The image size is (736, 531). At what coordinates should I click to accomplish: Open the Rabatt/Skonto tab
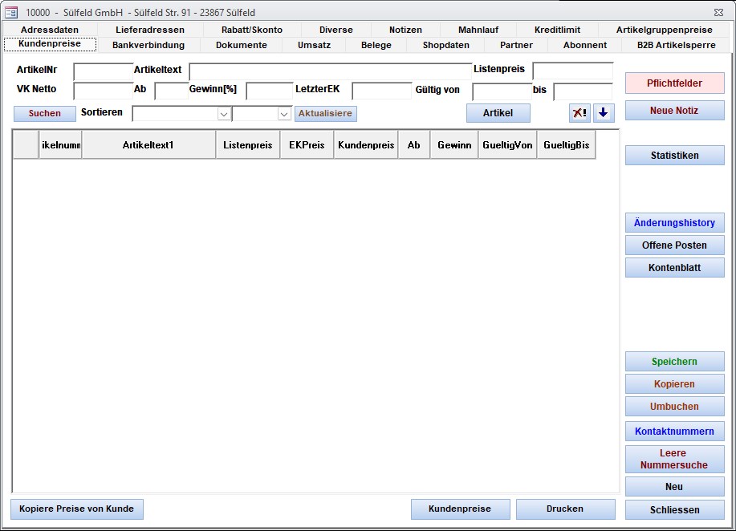point(251,30)
